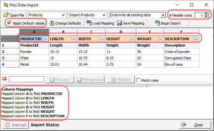
Task: Click the 19.13 length cell
Action: pyautogui.click(x=63, y=52)
